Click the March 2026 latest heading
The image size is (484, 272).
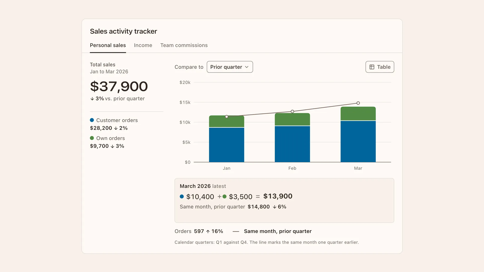pos(203,186)
